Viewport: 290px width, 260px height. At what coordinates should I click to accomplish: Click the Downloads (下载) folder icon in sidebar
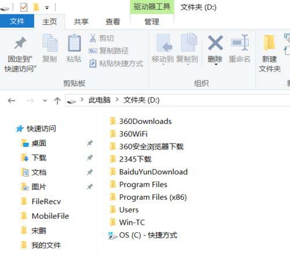24,158
